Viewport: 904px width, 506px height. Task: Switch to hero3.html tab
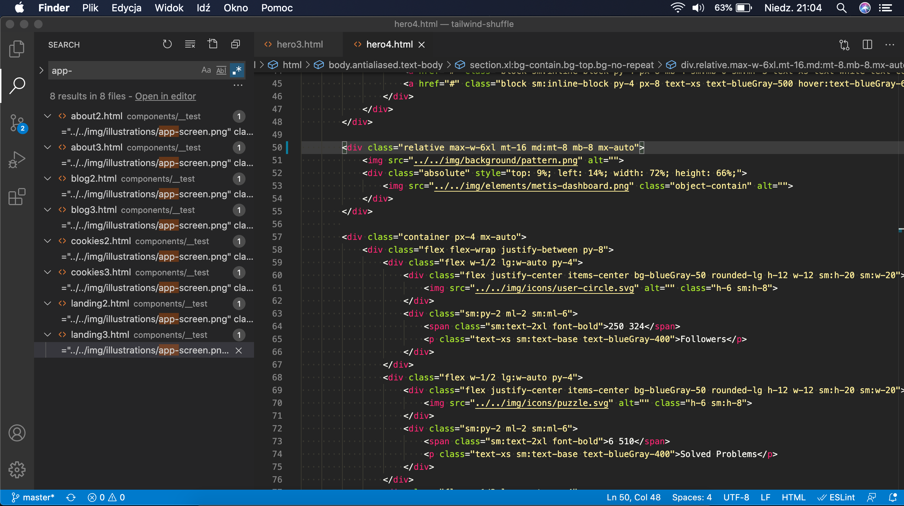pos(299,44)
